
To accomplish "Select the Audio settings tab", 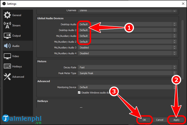I will 18,46.
